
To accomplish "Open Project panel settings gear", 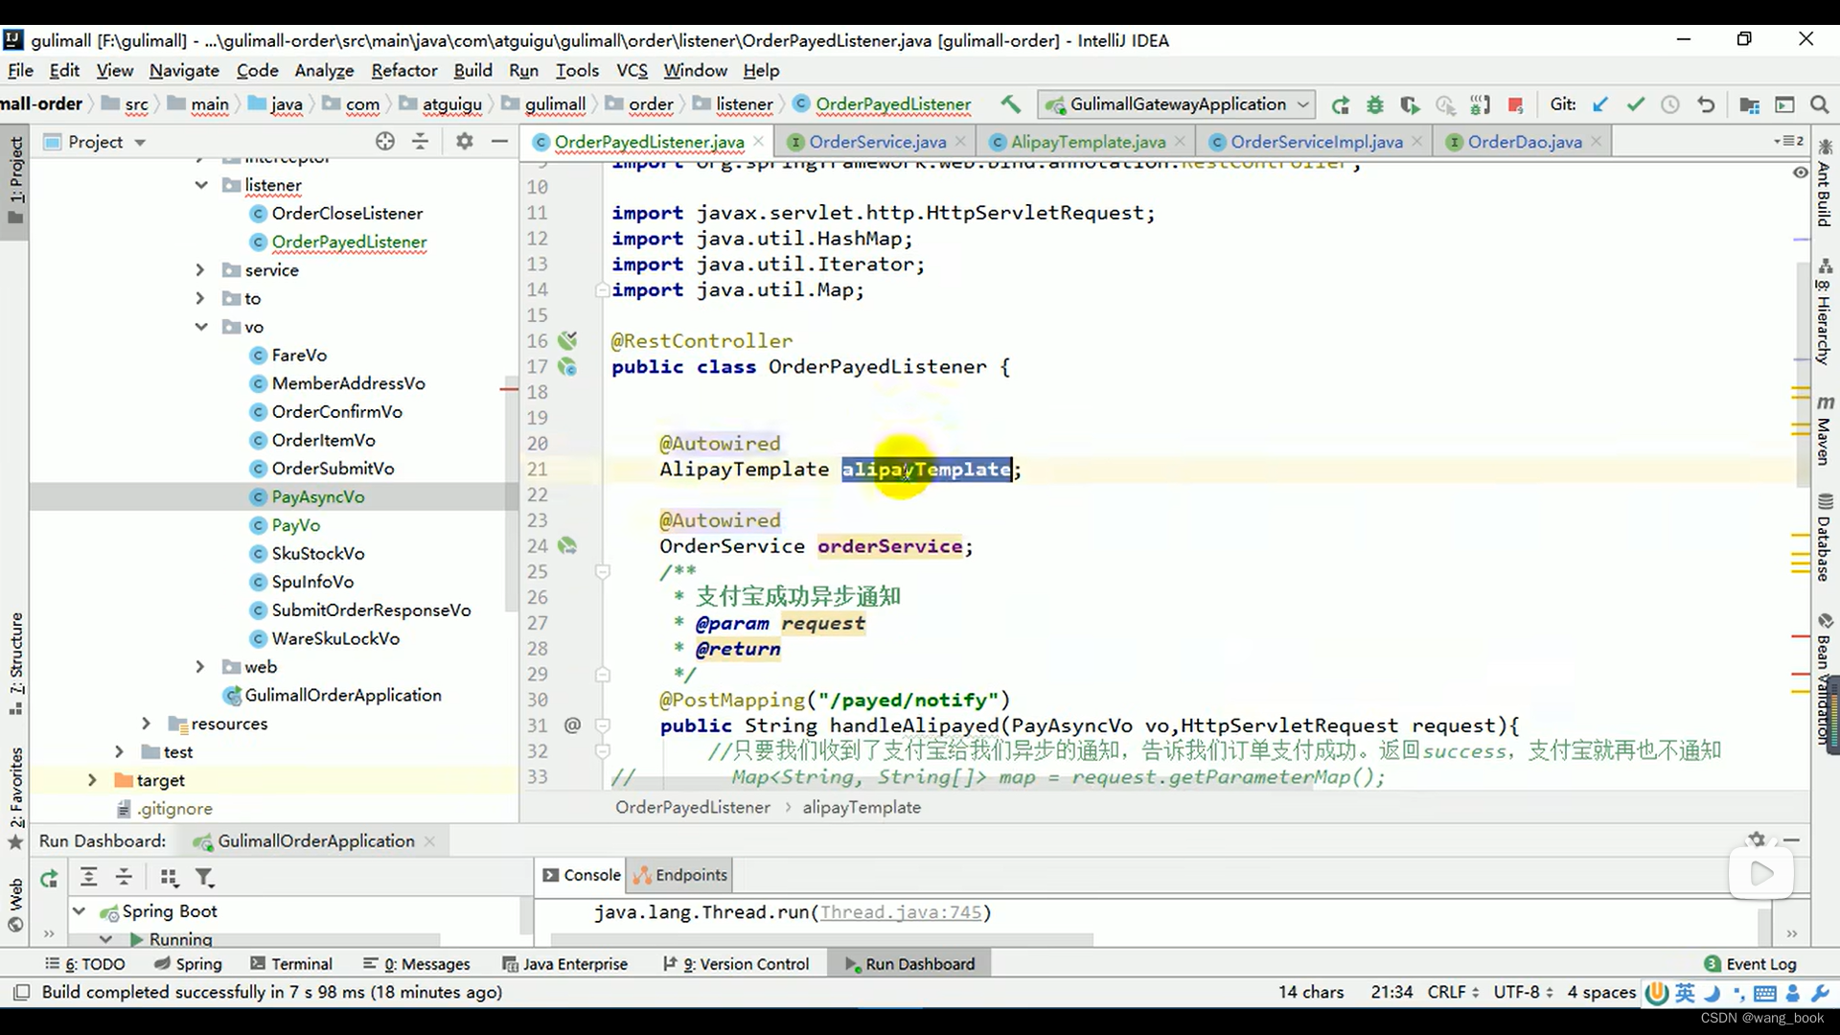I will (x=465, y=142).
